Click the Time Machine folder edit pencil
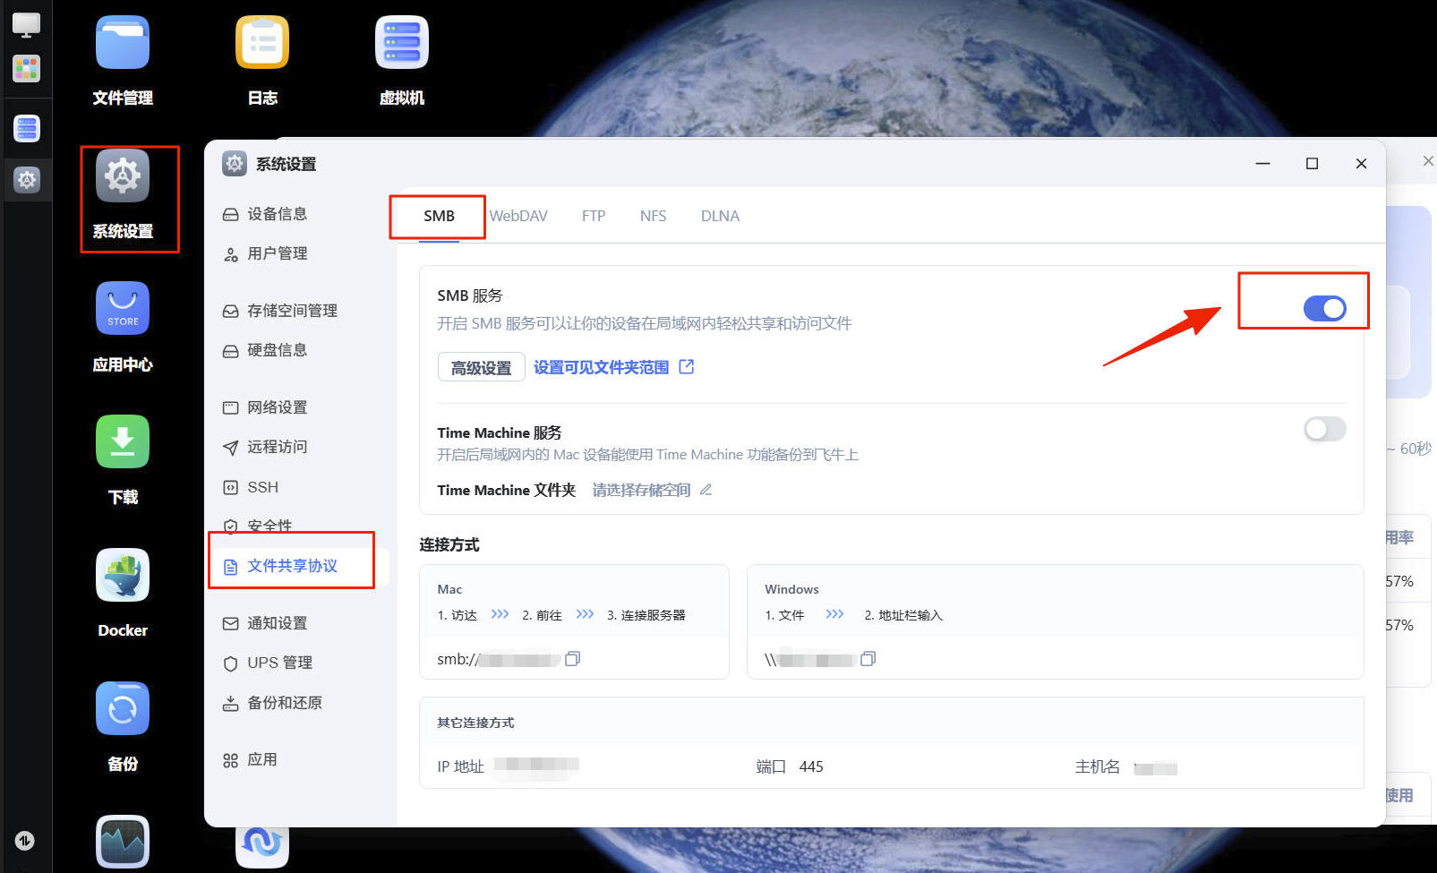1437x873 pixels. tap(706, 490)
